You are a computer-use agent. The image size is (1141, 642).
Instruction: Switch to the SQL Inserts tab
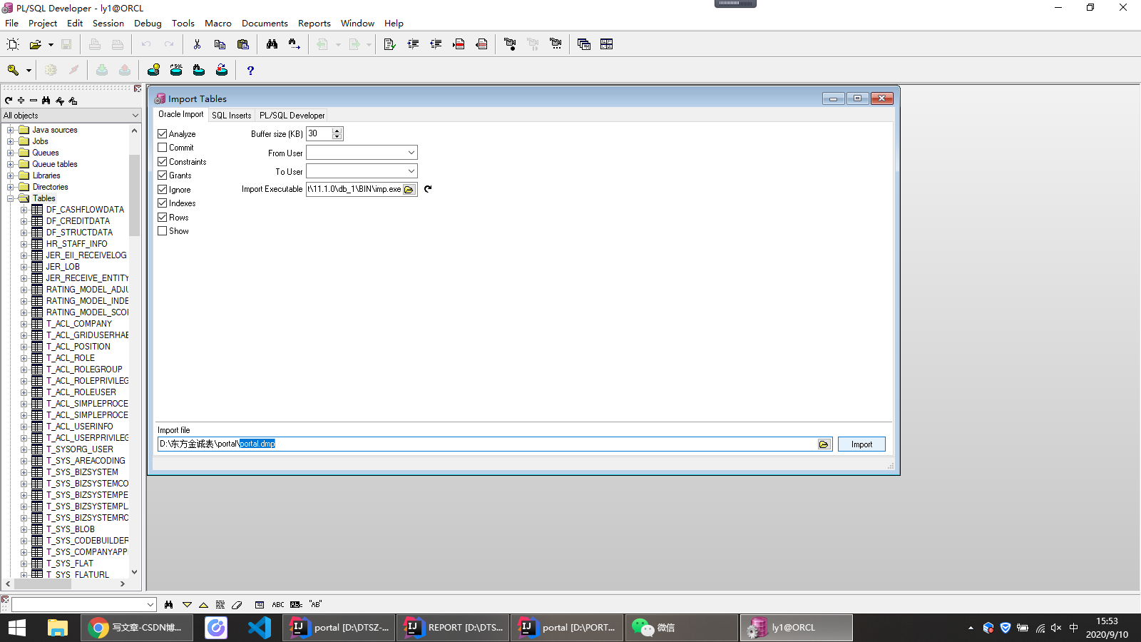(x=231, y=115)
